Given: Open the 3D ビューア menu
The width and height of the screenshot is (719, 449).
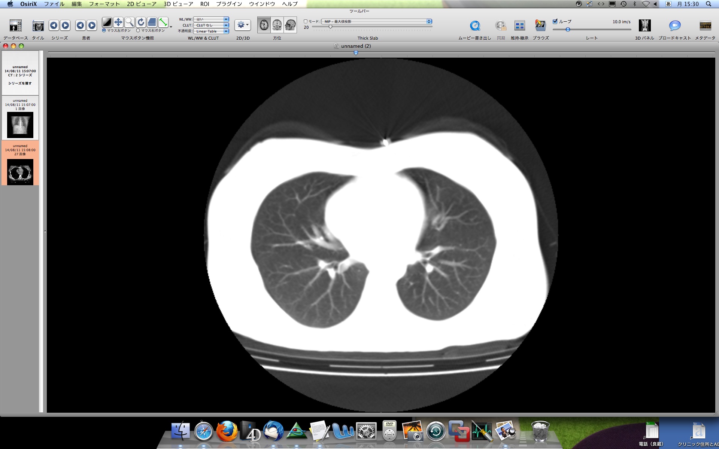Looking at the screenshot, I should coord(178,4).
